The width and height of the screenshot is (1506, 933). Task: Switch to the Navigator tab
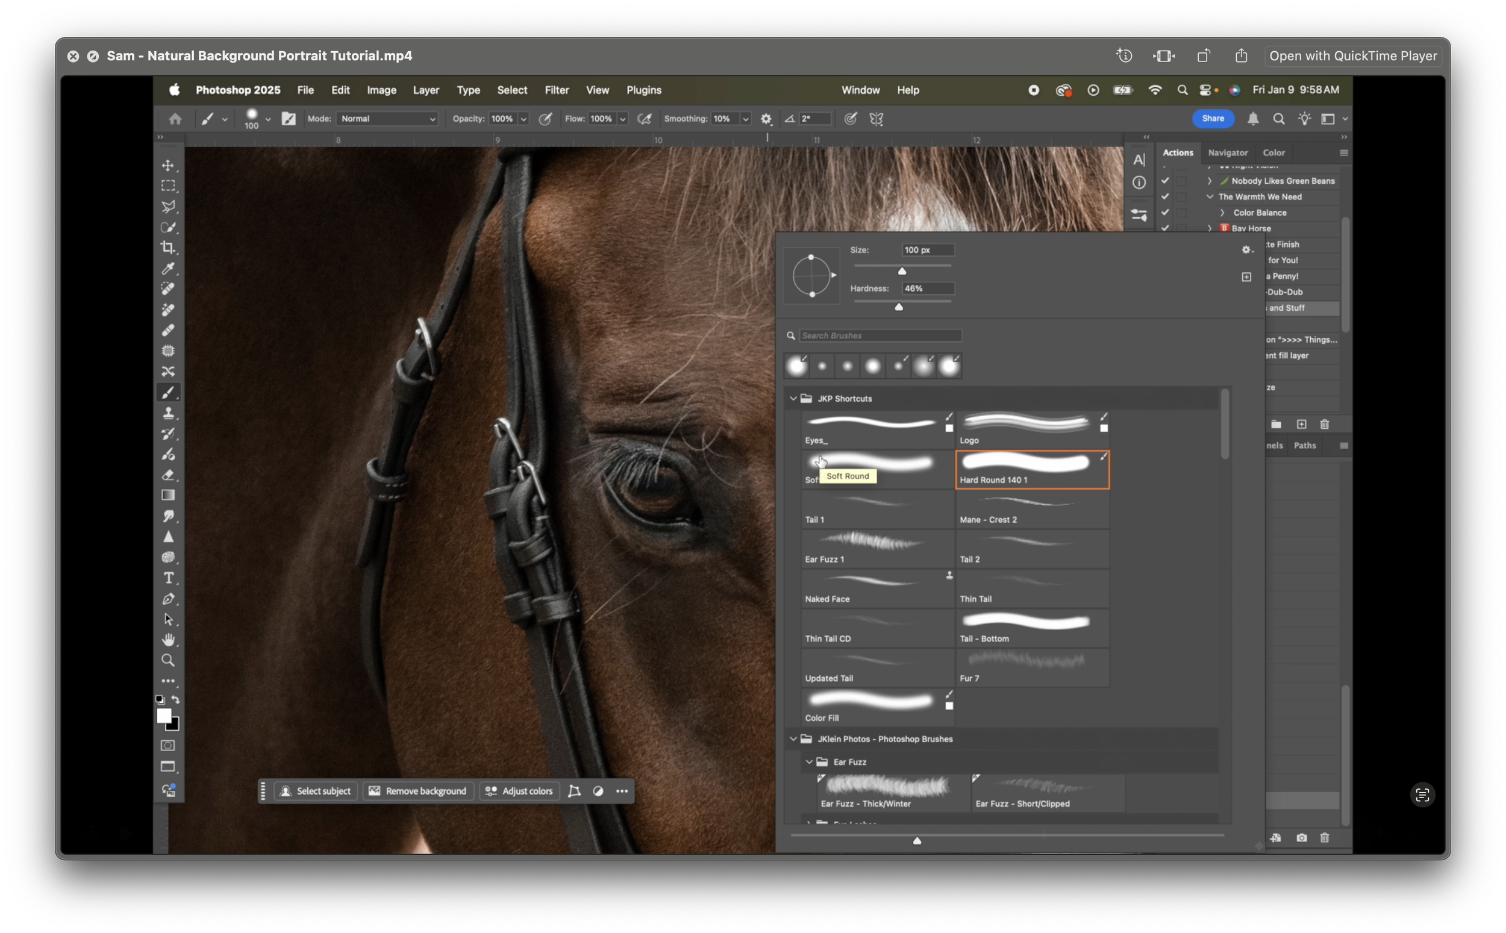[1228, 152]
